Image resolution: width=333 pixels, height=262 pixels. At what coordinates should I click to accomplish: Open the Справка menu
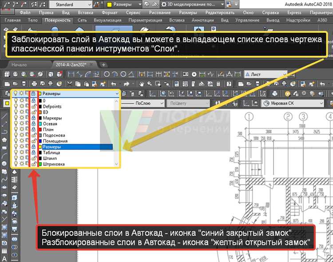click(270, 12)
